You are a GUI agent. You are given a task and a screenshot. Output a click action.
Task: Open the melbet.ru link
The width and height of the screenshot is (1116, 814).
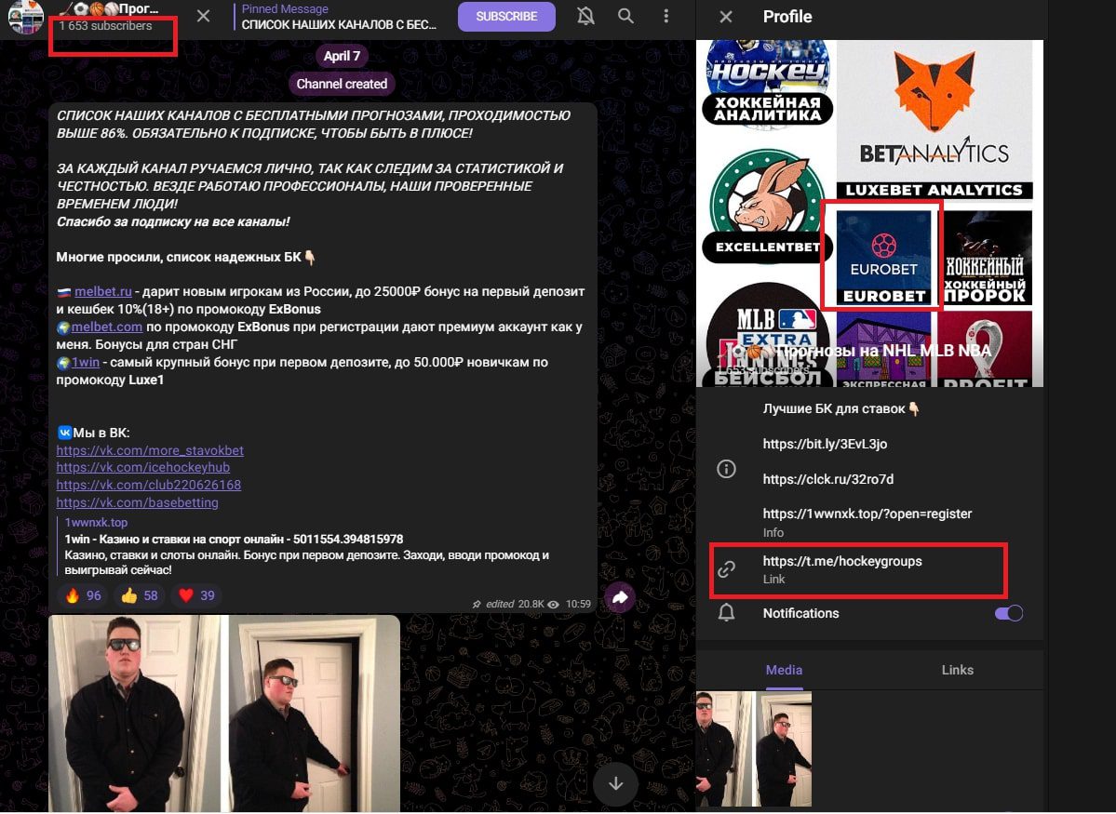(103, 291)
